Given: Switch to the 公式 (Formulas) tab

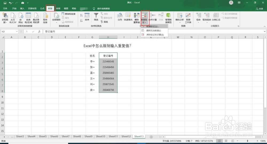Looking at the screenshot, I should [x=42, y=9].
